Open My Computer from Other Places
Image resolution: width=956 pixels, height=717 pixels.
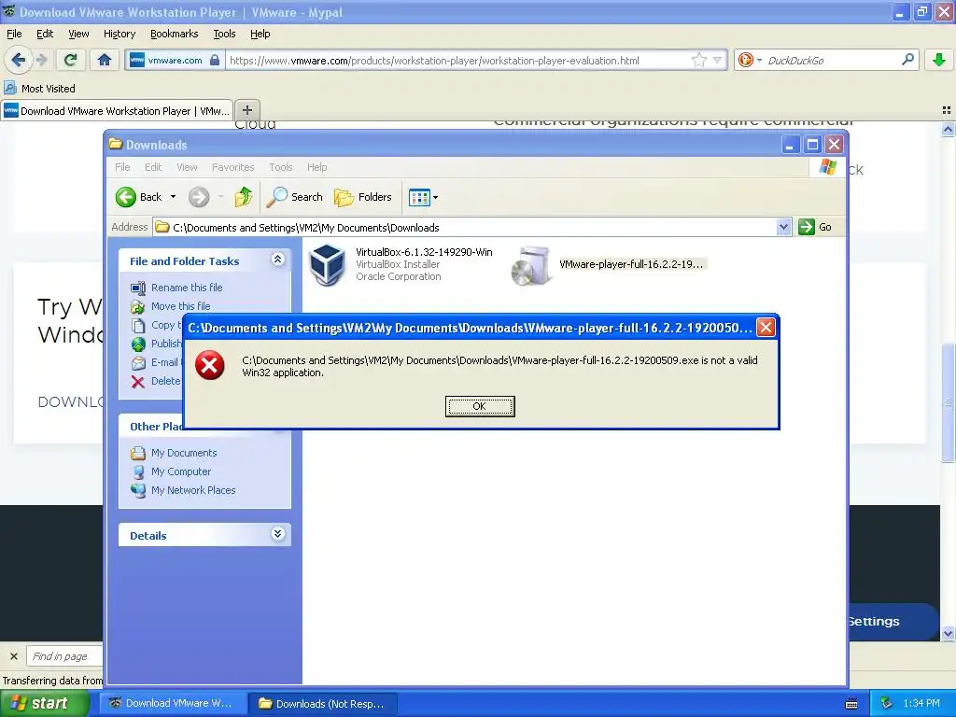tap(180, 471)
